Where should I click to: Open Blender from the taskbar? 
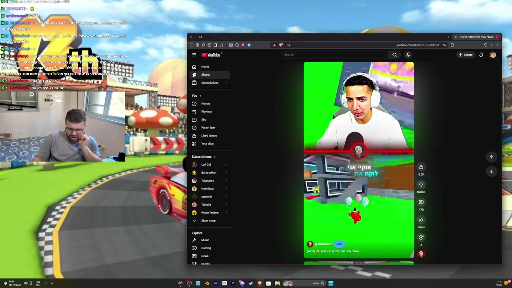[207, 283]
